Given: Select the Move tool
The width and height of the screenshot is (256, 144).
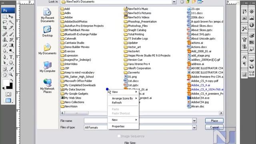Looking at the screenshot, I should (x=11, y=16).
